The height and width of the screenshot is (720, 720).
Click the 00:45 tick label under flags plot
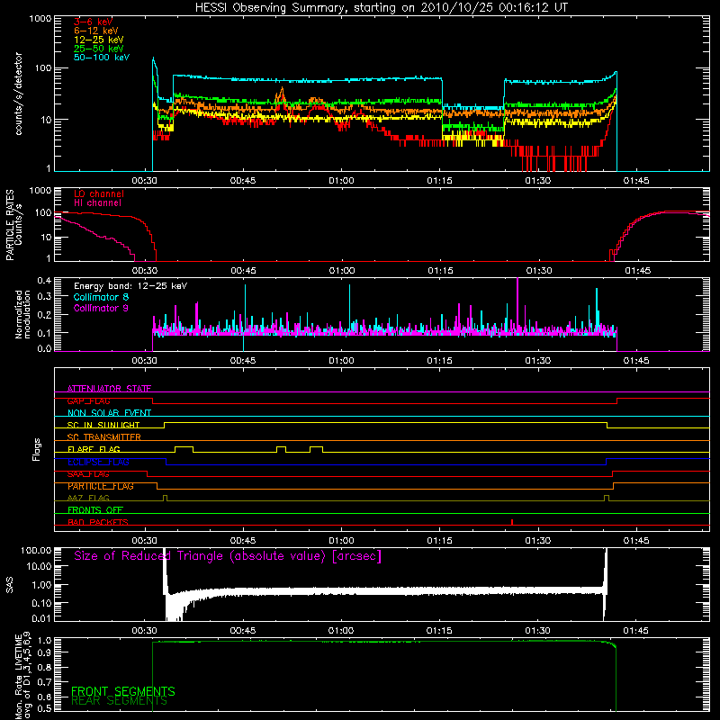(x=243, y=541)
